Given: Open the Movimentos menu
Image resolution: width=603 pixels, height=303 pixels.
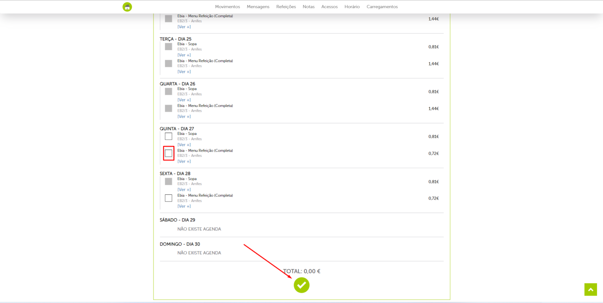Looking at the screenshot, I should tap(227, 7).
